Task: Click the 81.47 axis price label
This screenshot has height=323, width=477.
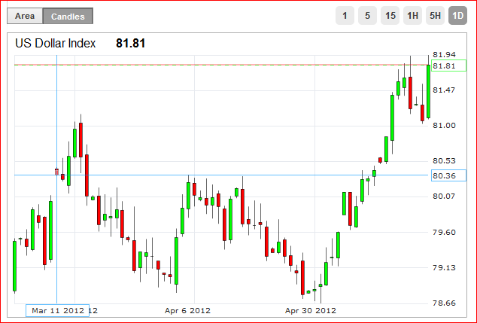Action: 445,90
